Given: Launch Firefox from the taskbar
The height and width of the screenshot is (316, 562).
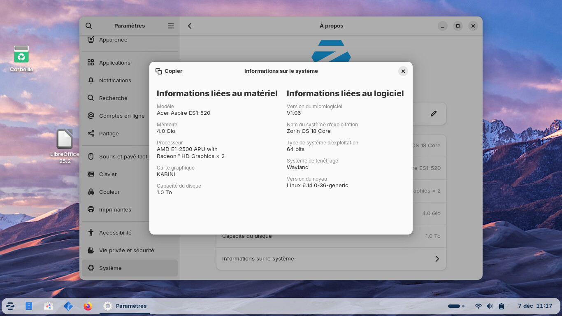Looking at the screenshot, I should coord(88,306).
